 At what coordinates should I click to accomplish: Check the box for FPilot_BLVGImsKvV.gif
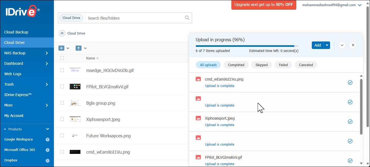click(x=62, y=86)
